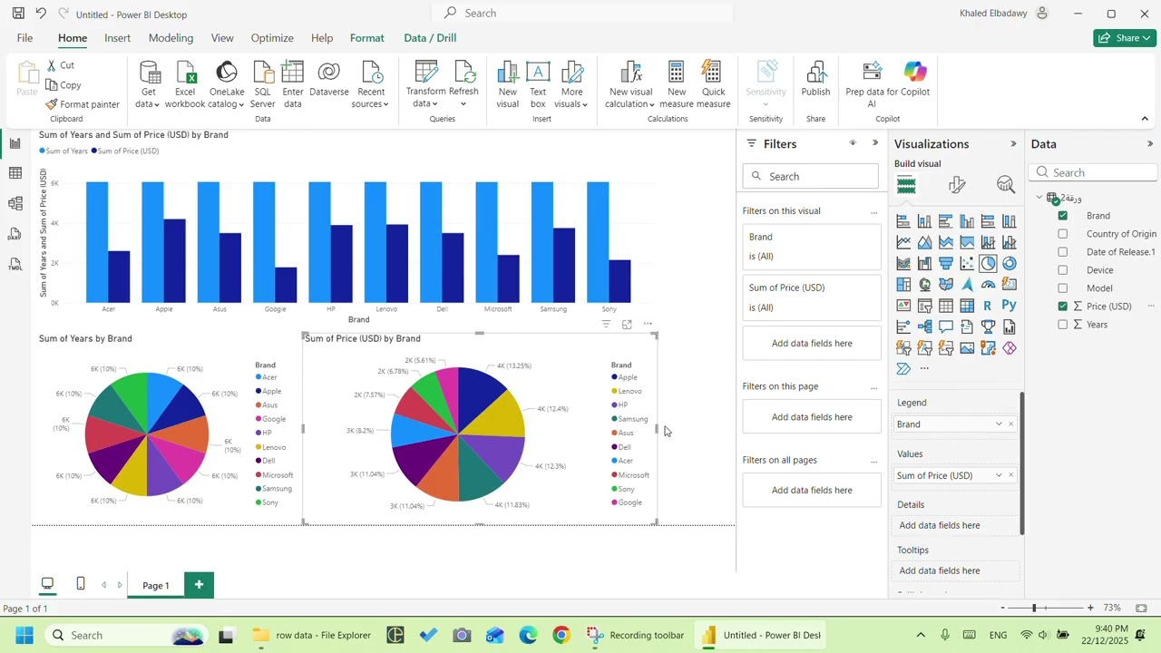Click Focus mode icon on pie visual
The height and width of the screenshot is (653, 1161).
[627, 324]
